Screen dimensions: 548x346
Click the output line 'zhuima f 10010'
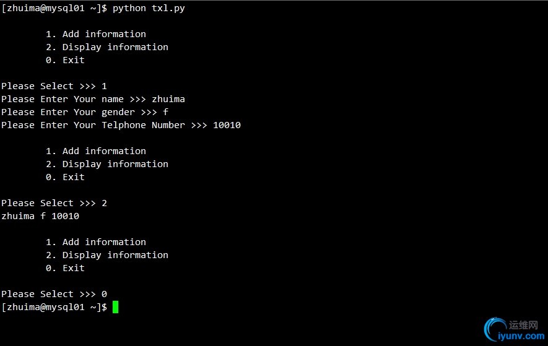pos(40,216)
